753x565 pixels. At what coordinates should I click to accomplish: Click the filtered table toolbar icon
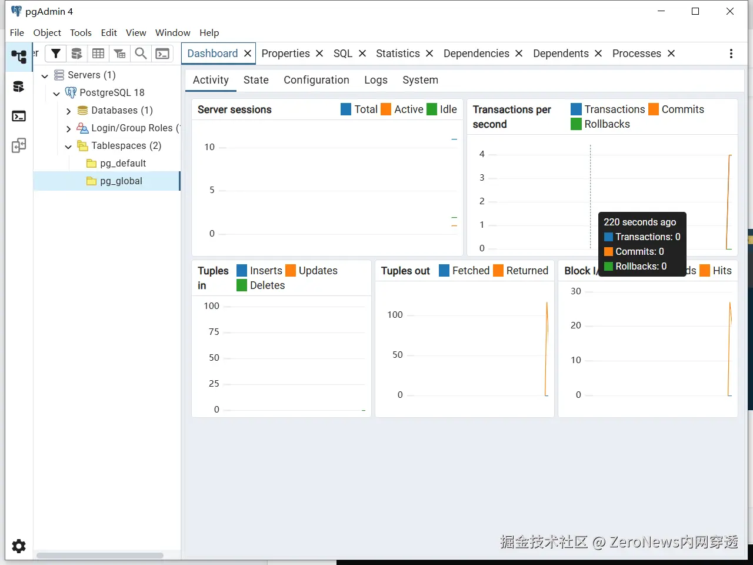pos(119,54)
